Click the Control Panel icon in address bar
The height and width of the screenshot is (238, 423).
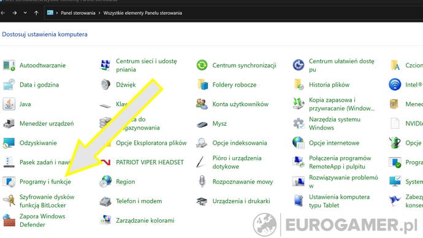[x=50, y=13]
